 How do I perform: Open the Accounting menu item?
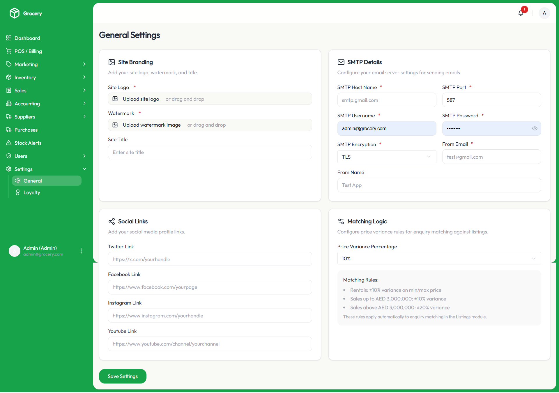tap(27, 103)
